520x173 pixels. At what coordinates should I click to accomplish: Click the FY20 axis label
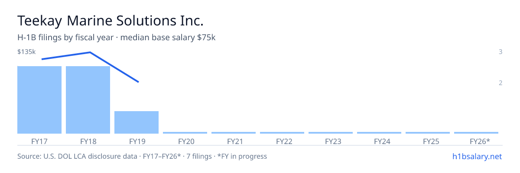click(186, 141)
